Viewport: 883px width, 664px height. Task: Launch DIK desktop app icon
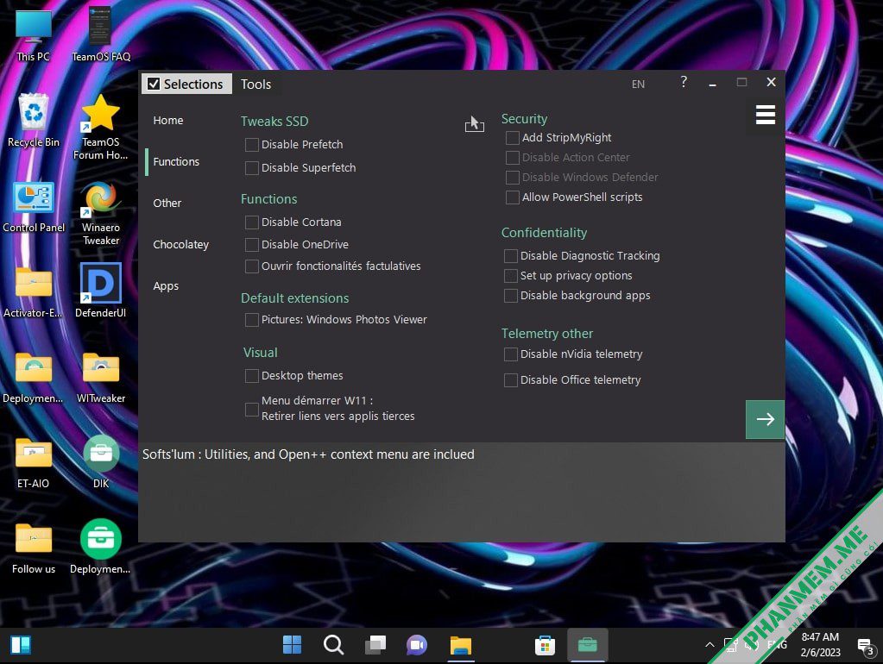point(101,462)
